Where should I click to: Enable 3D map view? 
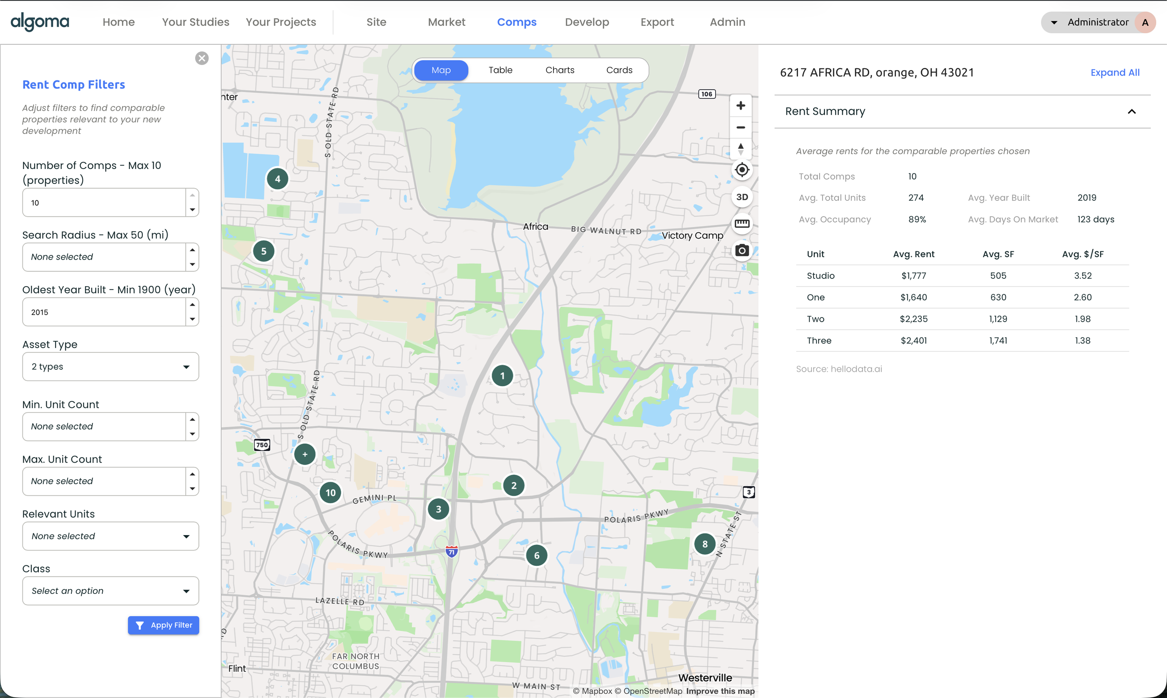point(742,197)
